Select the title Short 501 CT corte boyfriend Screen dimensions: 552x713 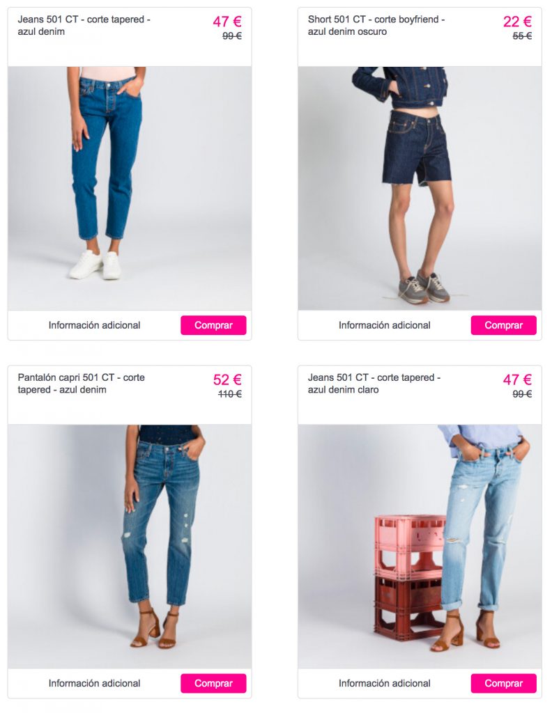click(376, 26)
